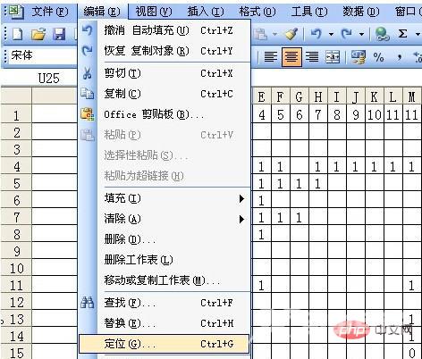Apply the Percent style icon
Viewport: 422px width, 359px height.
point(378,56)
